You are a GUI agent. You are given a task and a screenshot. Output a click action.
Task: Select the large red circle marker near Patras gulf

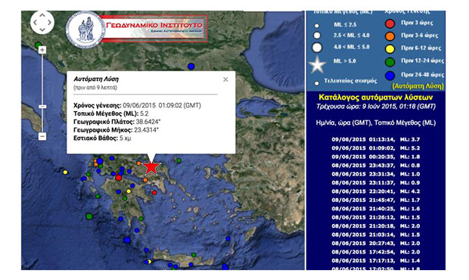119,178
